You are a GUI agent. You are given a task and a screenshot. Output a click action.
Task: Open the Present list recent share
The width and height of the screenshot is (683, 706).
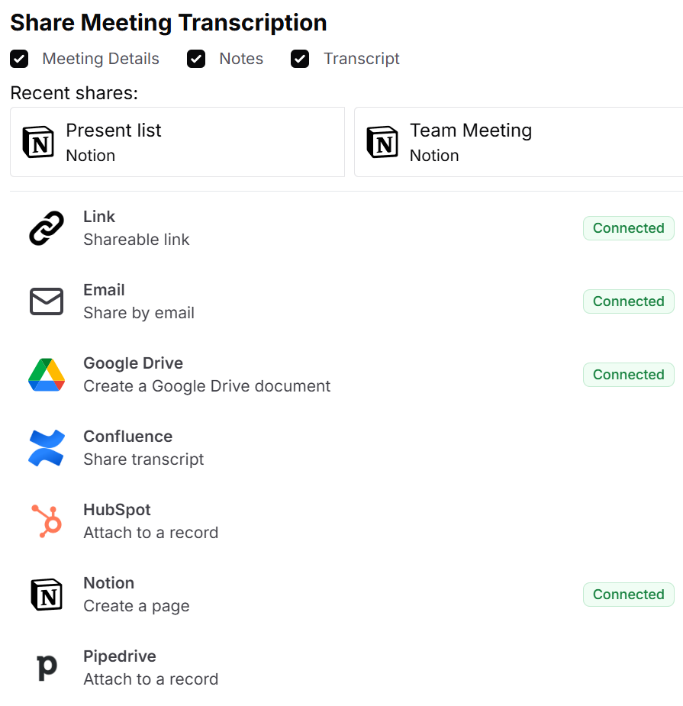(x=176, y=141)
